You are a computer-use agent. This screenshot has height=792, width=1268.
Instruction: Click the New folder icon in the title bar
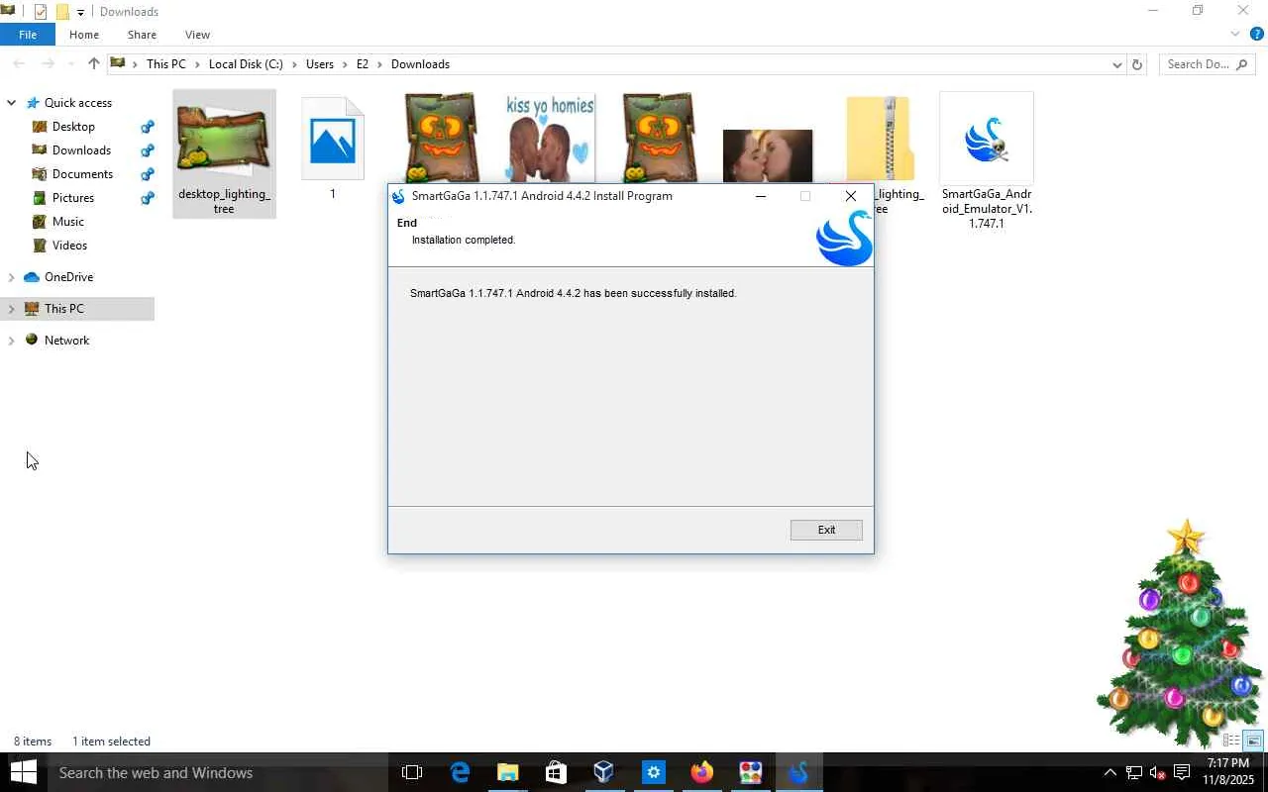[62, 12]
